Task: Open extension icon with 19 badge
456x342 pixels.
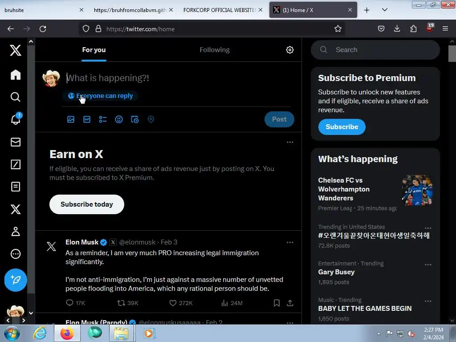Action: (430, 28)
